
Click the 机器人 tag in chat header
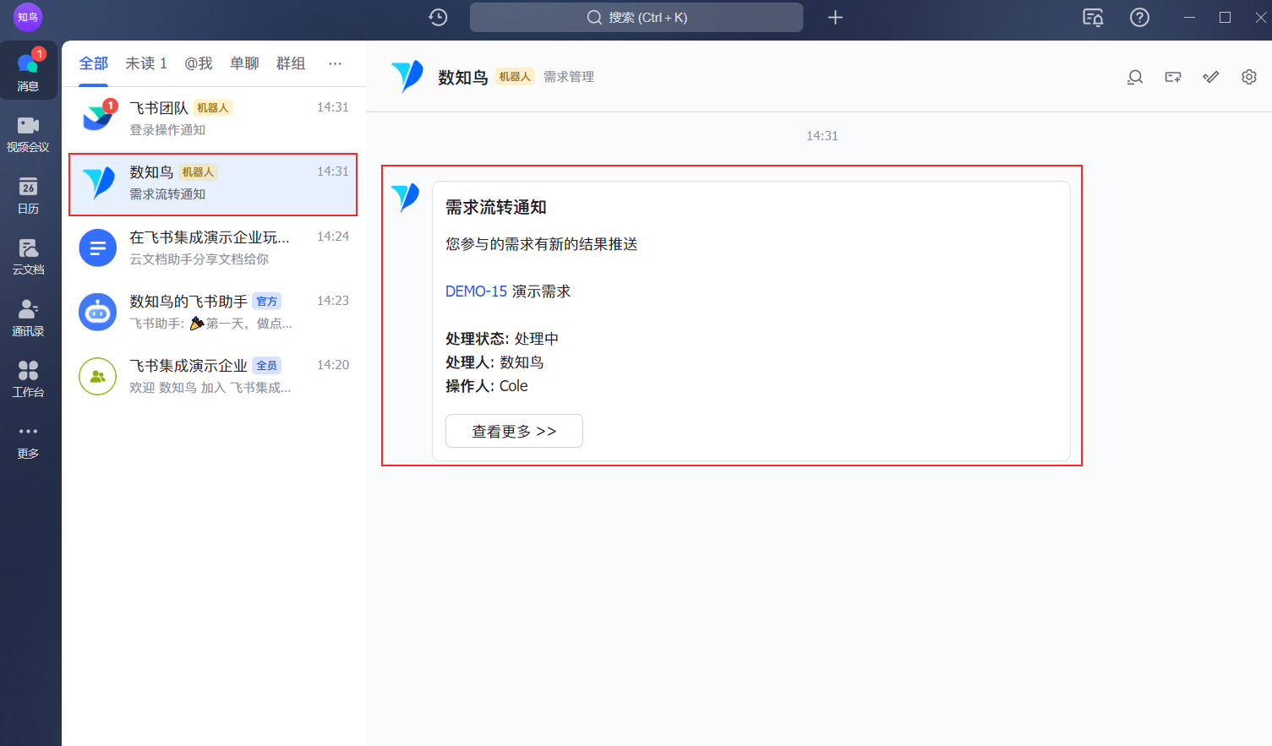(515, 77)
